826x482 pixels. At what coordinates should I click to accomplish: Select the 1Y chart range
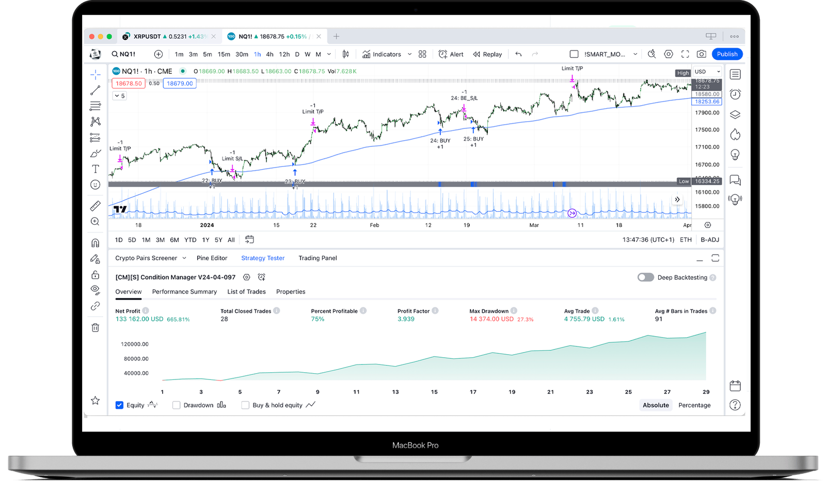pos(205,240)
